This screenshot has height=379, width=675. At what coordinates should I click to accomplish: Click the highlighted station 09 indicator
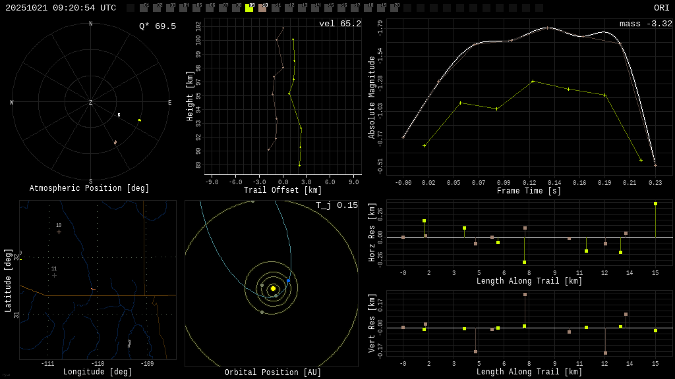249,8
